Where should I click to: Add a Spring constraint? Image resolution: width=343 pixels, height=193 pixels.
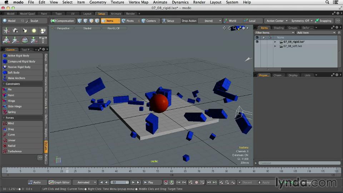pyautogui.click(x=12, y=112)
